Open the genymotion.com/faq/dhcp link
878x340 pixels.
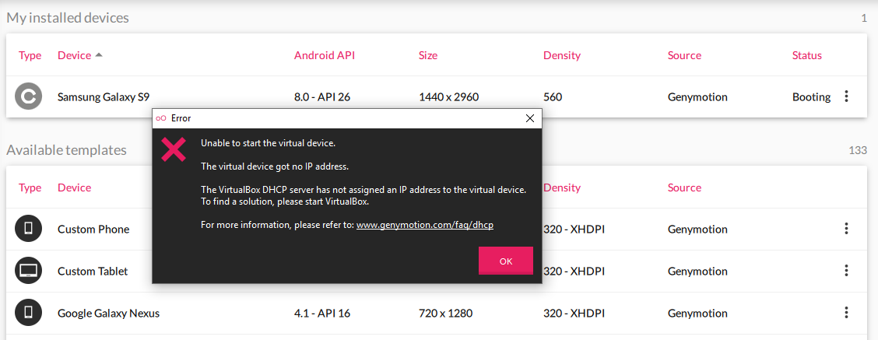(x=425, y=225)
